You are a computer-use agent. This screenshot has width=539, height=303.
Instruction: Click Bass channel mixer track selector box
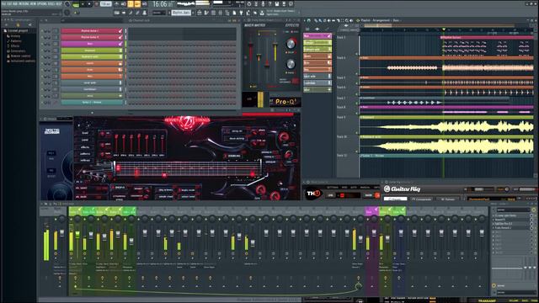coord(55,44)
